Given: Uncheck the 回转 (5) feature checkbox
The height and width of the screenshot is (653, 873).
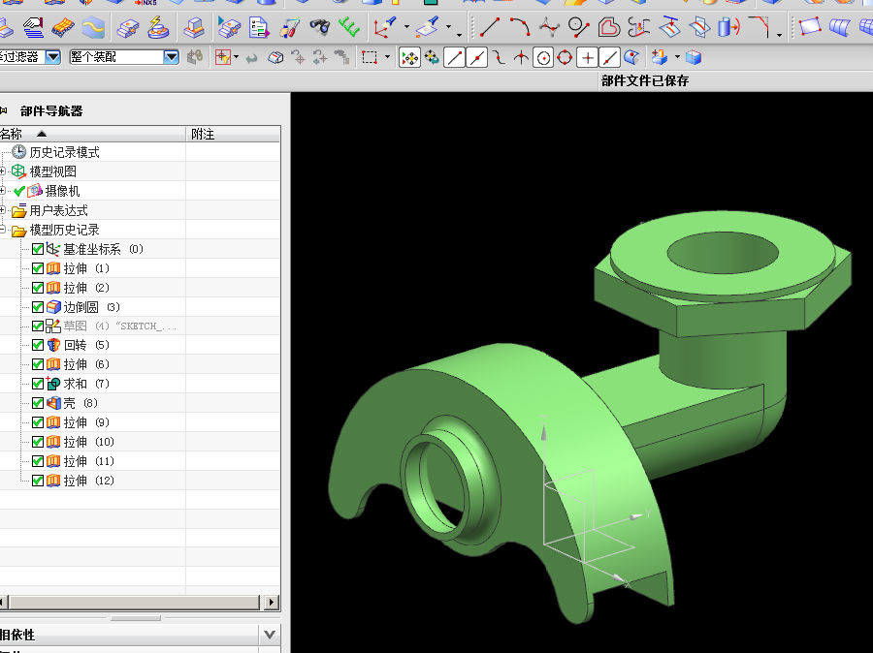Looking at the screenshot, I should pos(38,345).
